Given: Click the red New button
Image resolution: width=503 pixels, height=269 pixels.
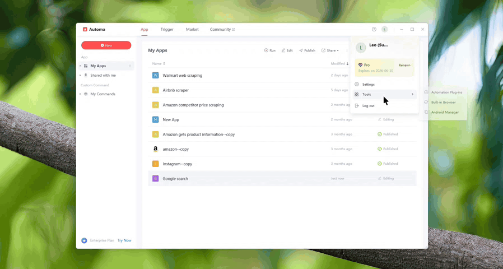Looking at the screenshot, I should (x=106, y=45).
